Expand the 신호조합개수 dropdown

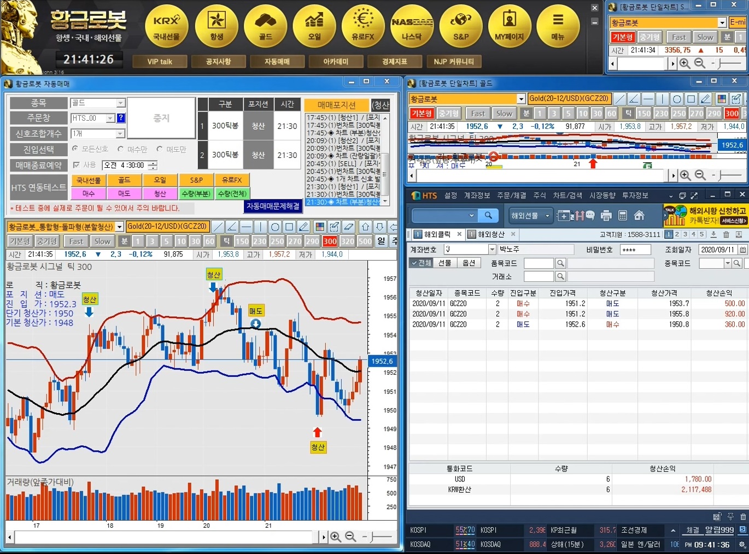click(120, 133)
